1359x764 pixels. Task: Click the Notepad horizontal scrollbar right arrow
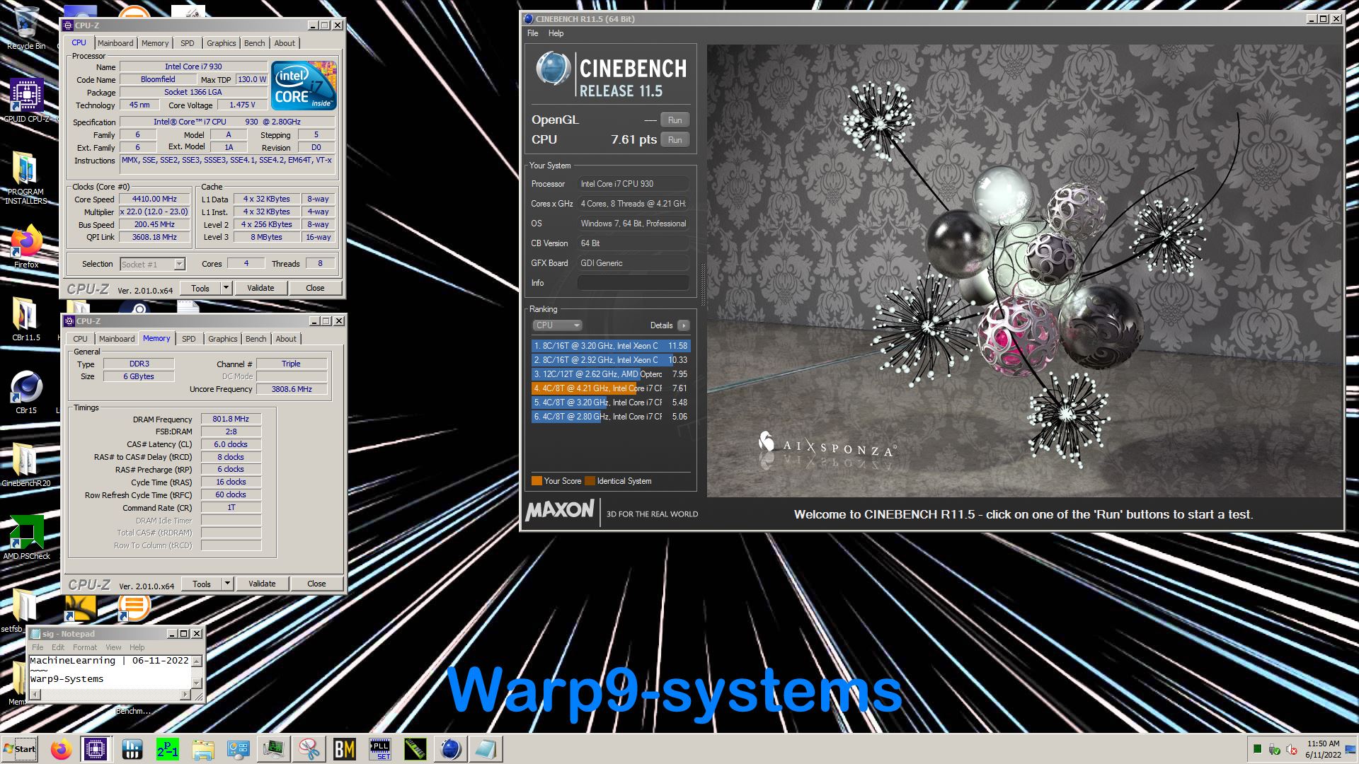(185, 694)
